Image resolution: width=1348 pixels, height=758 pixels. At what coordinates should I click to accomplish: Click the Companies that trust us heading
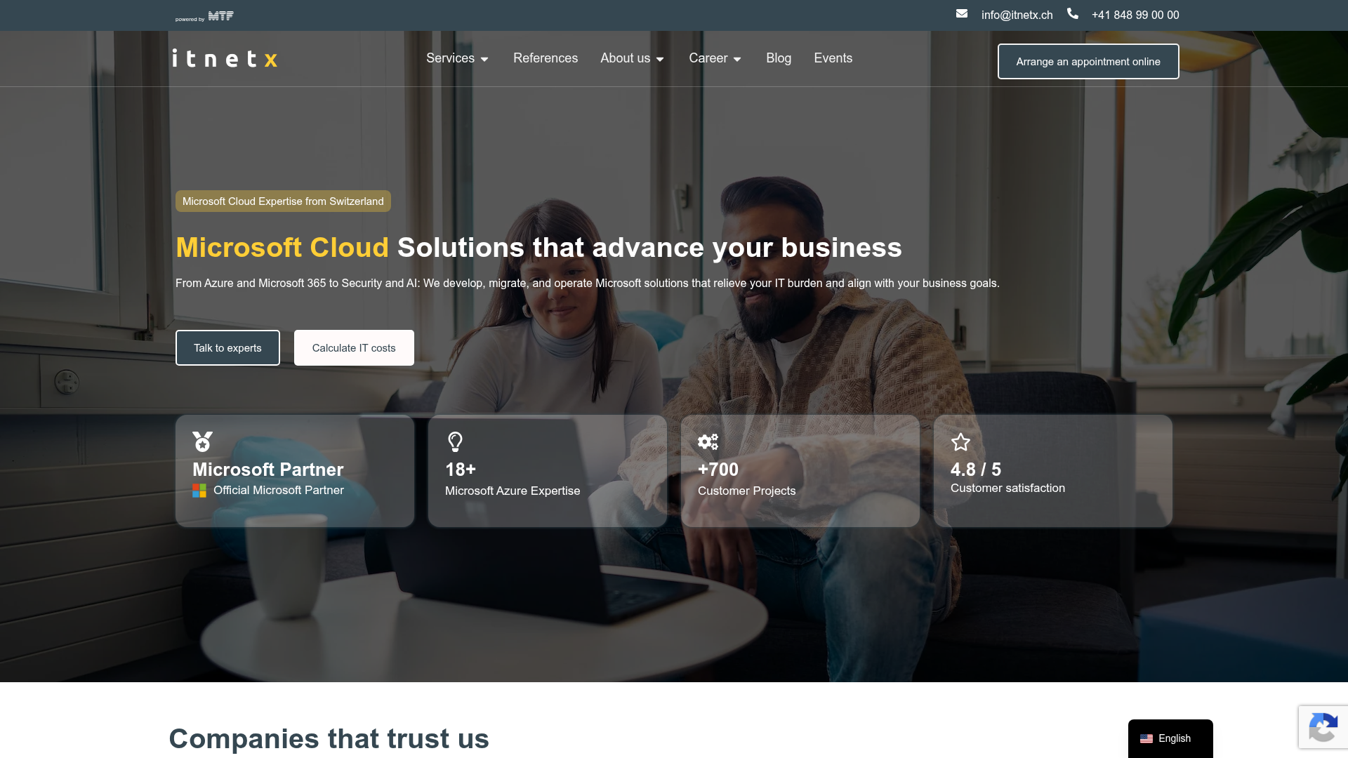click(329, 738)
